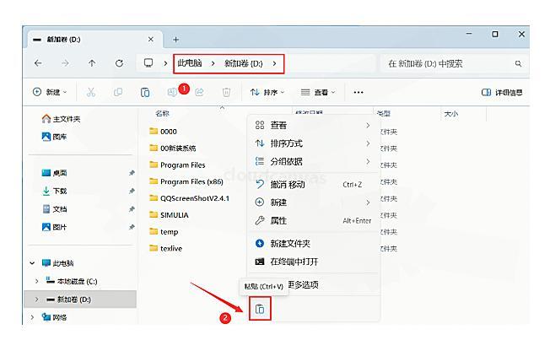Sort by the 名称 column header

pos(162,113)
